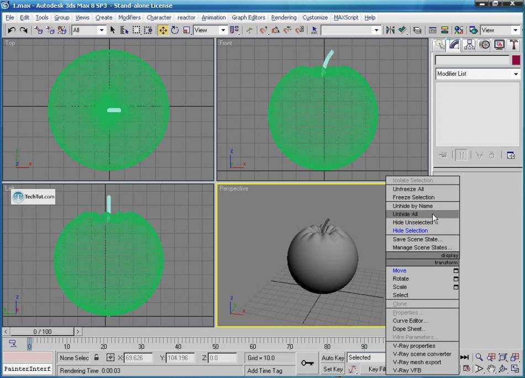
Task: Click the Rectangular Selection Region icon
Action: [136, 30]
